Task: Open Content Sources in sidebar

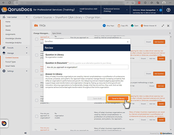Action: [x=12, y=58]
